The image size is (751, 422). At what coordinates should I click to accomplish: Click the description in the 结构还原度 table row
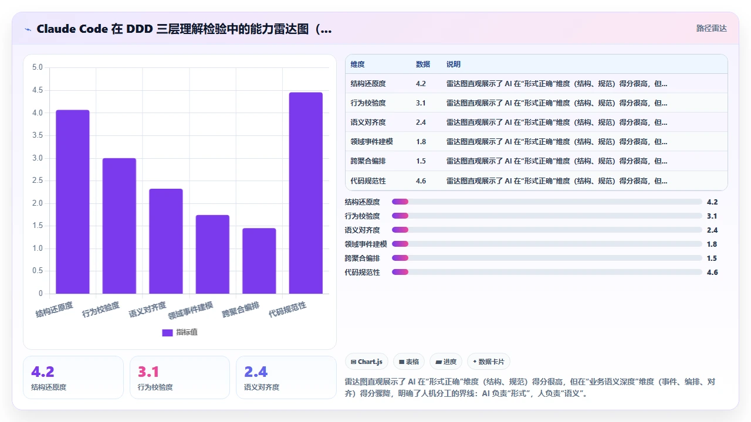pyautogui.click(x=557, y=84)
